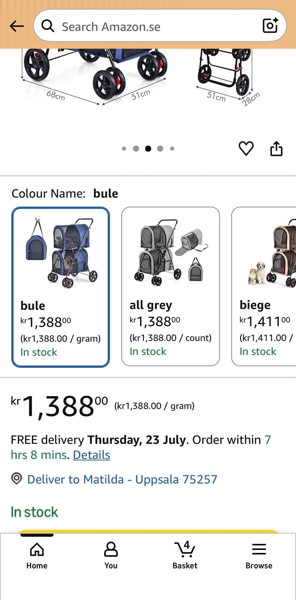Tap the yellow button below In stock

point(148,532)
